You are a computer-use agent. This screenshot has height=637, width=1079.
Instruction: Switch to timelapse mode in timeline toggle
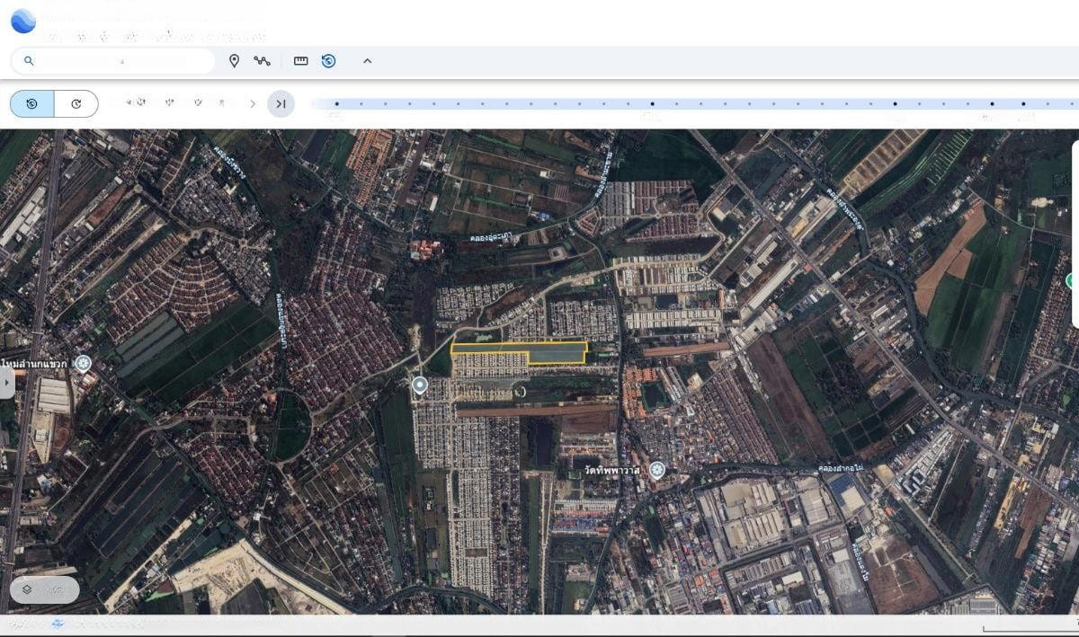tap(76, 104)
